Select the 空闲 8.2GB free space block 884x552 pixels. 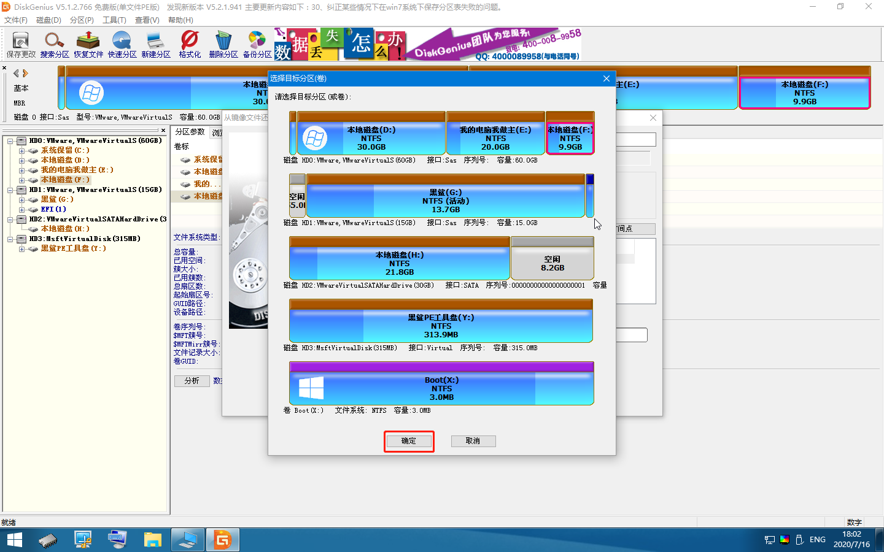pos(552,258)
